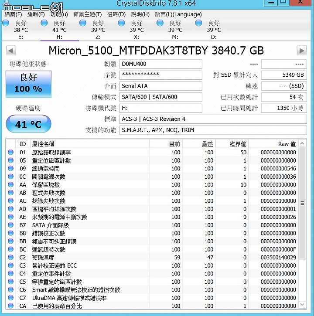Click the firmware field D0MU400
314x316 pixels.
(x=161, y=64)
